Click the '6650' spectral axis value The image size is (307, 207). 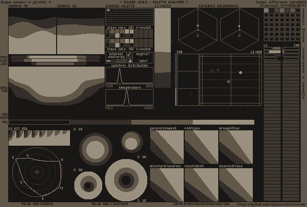[150, 86]
